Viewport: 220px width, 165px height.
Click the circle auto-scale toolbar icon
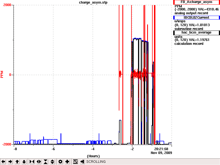coord(60,162)
